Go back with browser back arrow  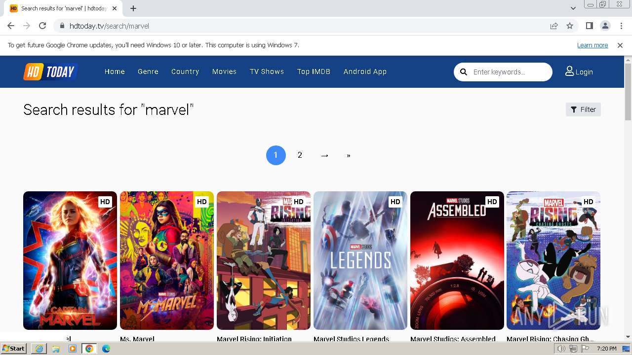pyautogui.click(x=11, y=26)
